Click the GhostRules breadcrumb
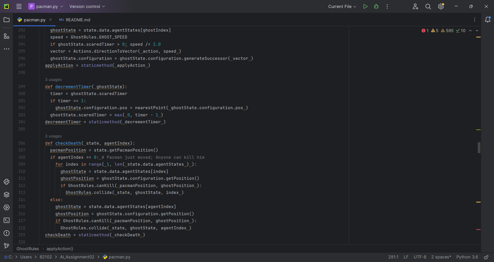 [x=28, y=249]
